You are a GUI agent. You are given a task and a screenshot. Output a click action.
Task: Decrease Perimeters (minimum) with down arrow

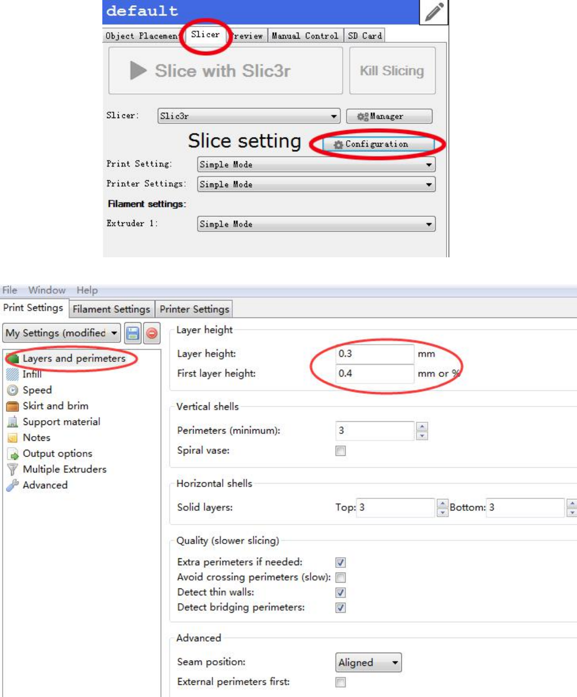[x=422, y=435]
